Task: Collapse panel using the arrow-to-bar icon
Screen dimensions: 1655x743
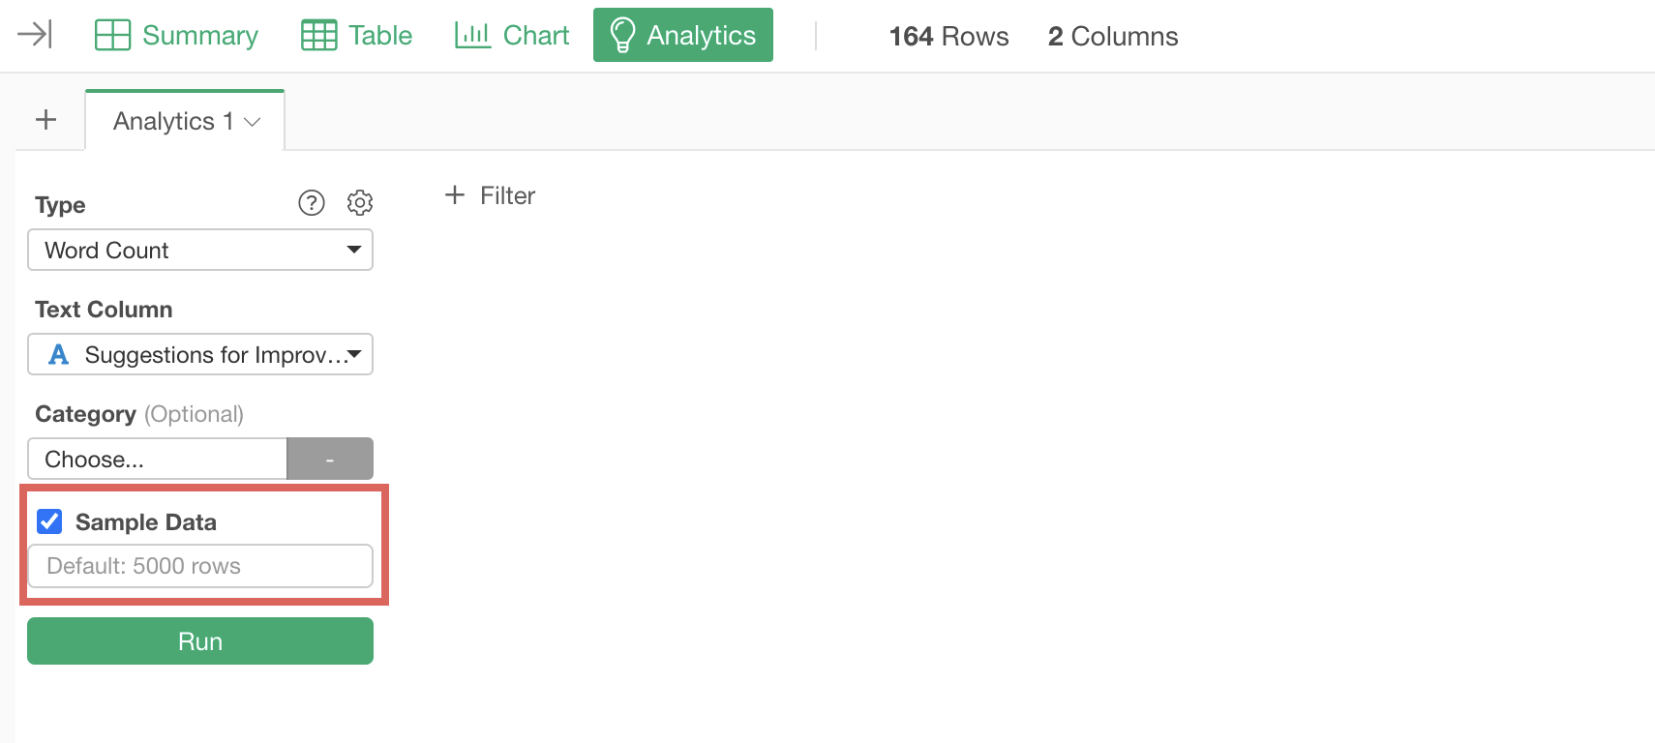Action: [35, 35]
